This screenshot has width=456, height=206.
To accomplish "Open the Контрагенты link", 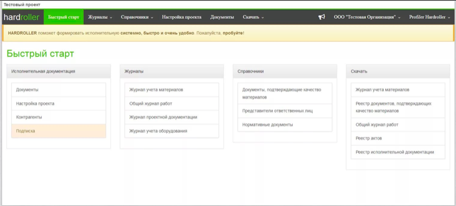I will point(59,117).
